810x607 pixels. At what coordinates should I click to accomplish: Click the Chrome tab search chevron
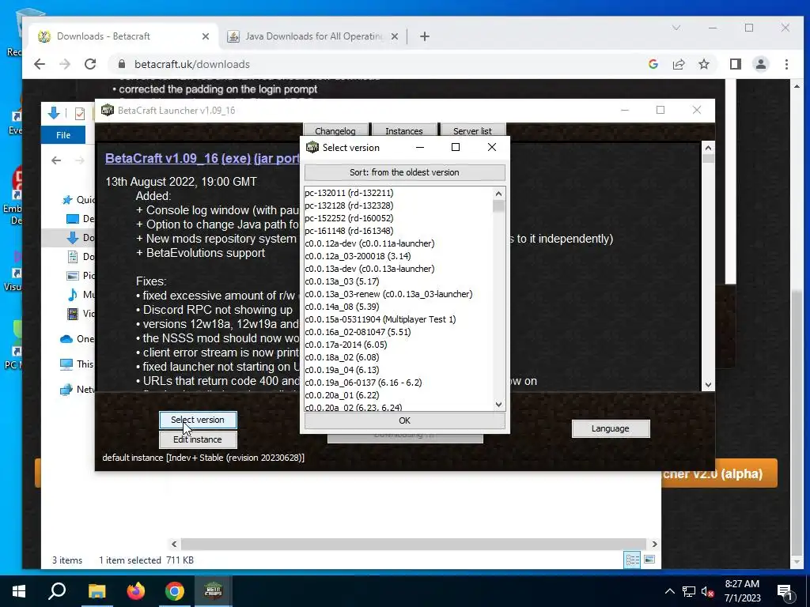click(x=676, y=28)
